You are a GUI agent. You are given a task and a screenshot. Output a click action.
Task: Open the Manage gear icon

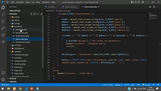click(3, 80)
